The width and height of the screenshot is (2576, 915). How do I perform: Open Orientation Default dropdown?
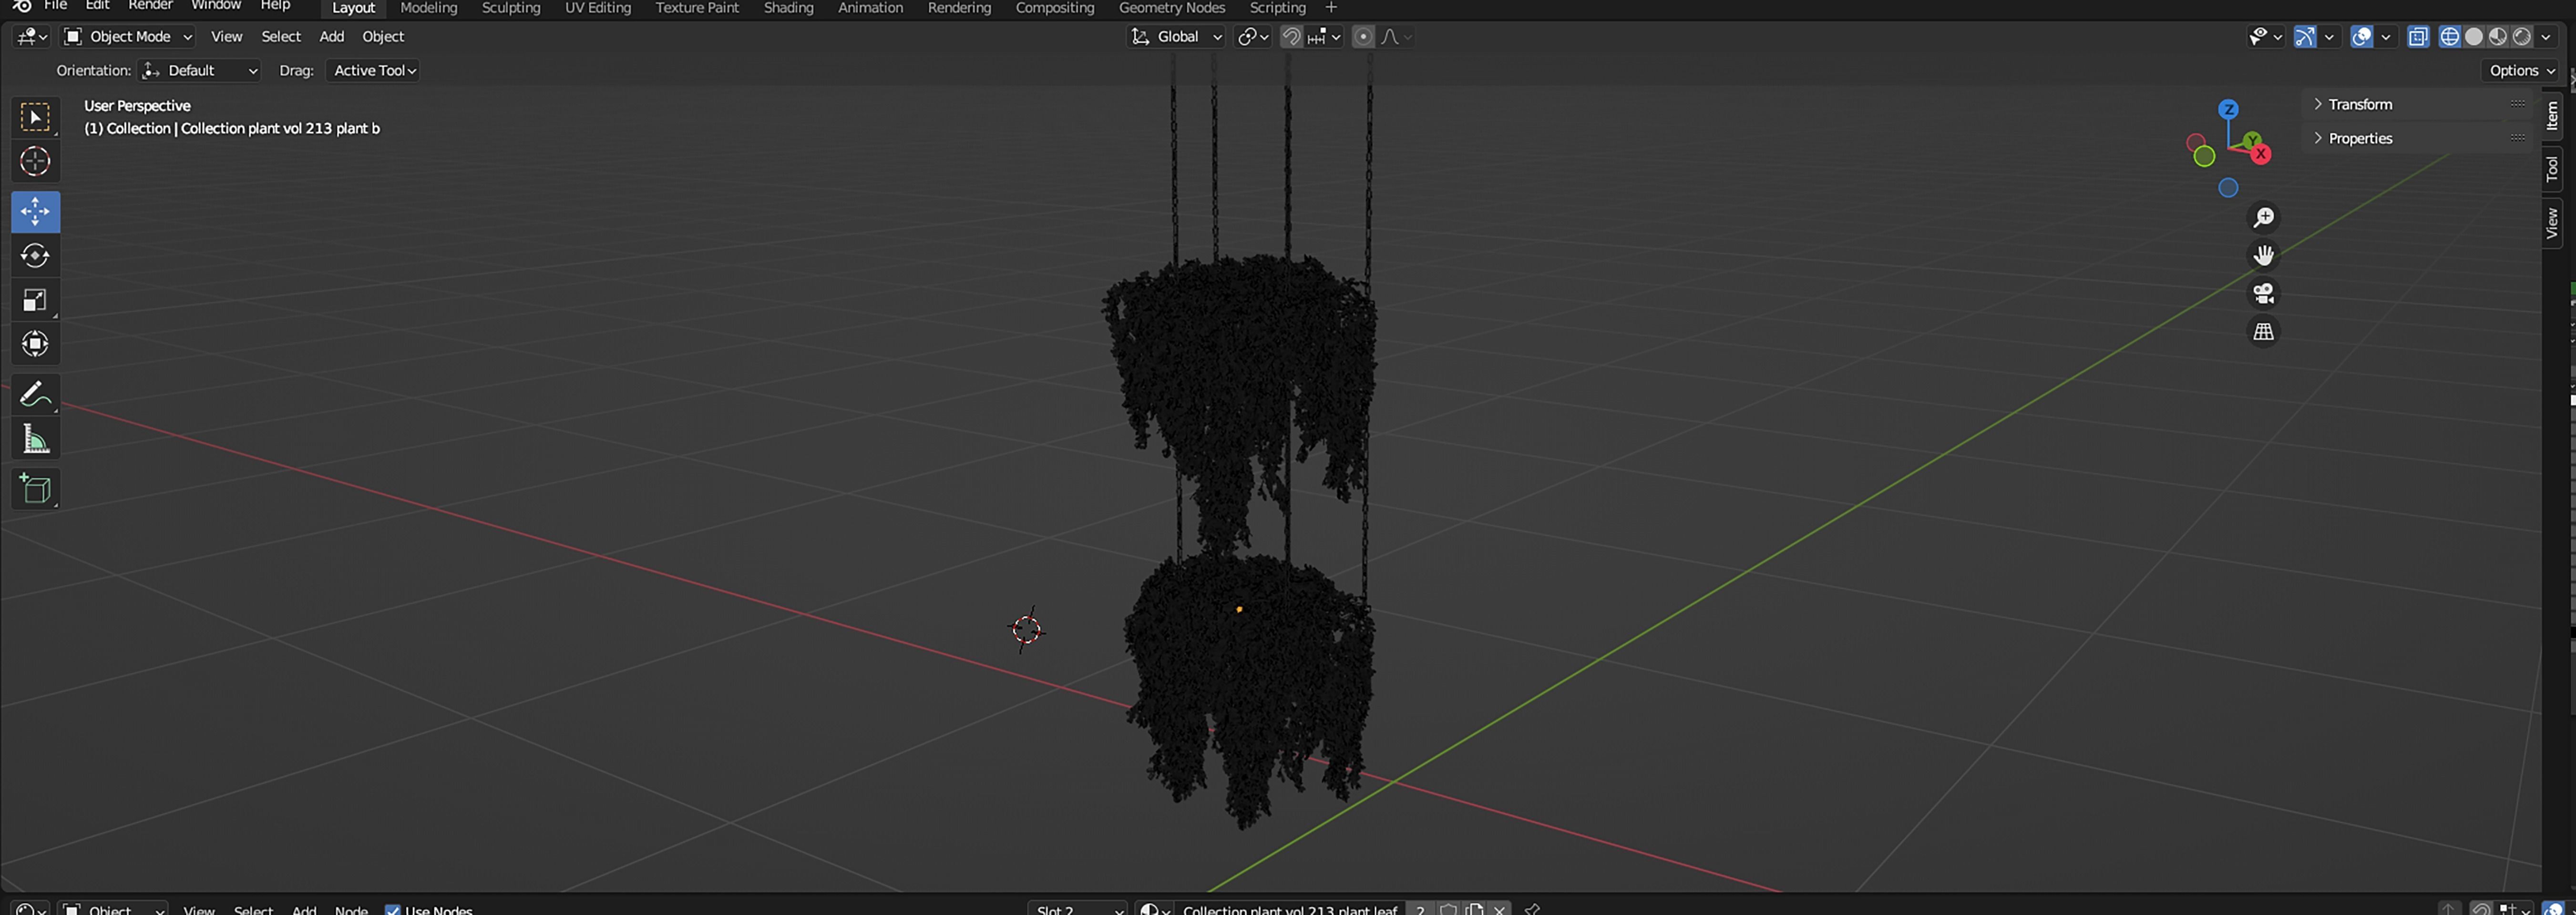200,70
